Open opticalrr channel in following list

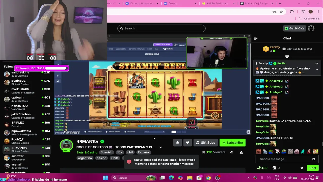[x=27, y=99]
